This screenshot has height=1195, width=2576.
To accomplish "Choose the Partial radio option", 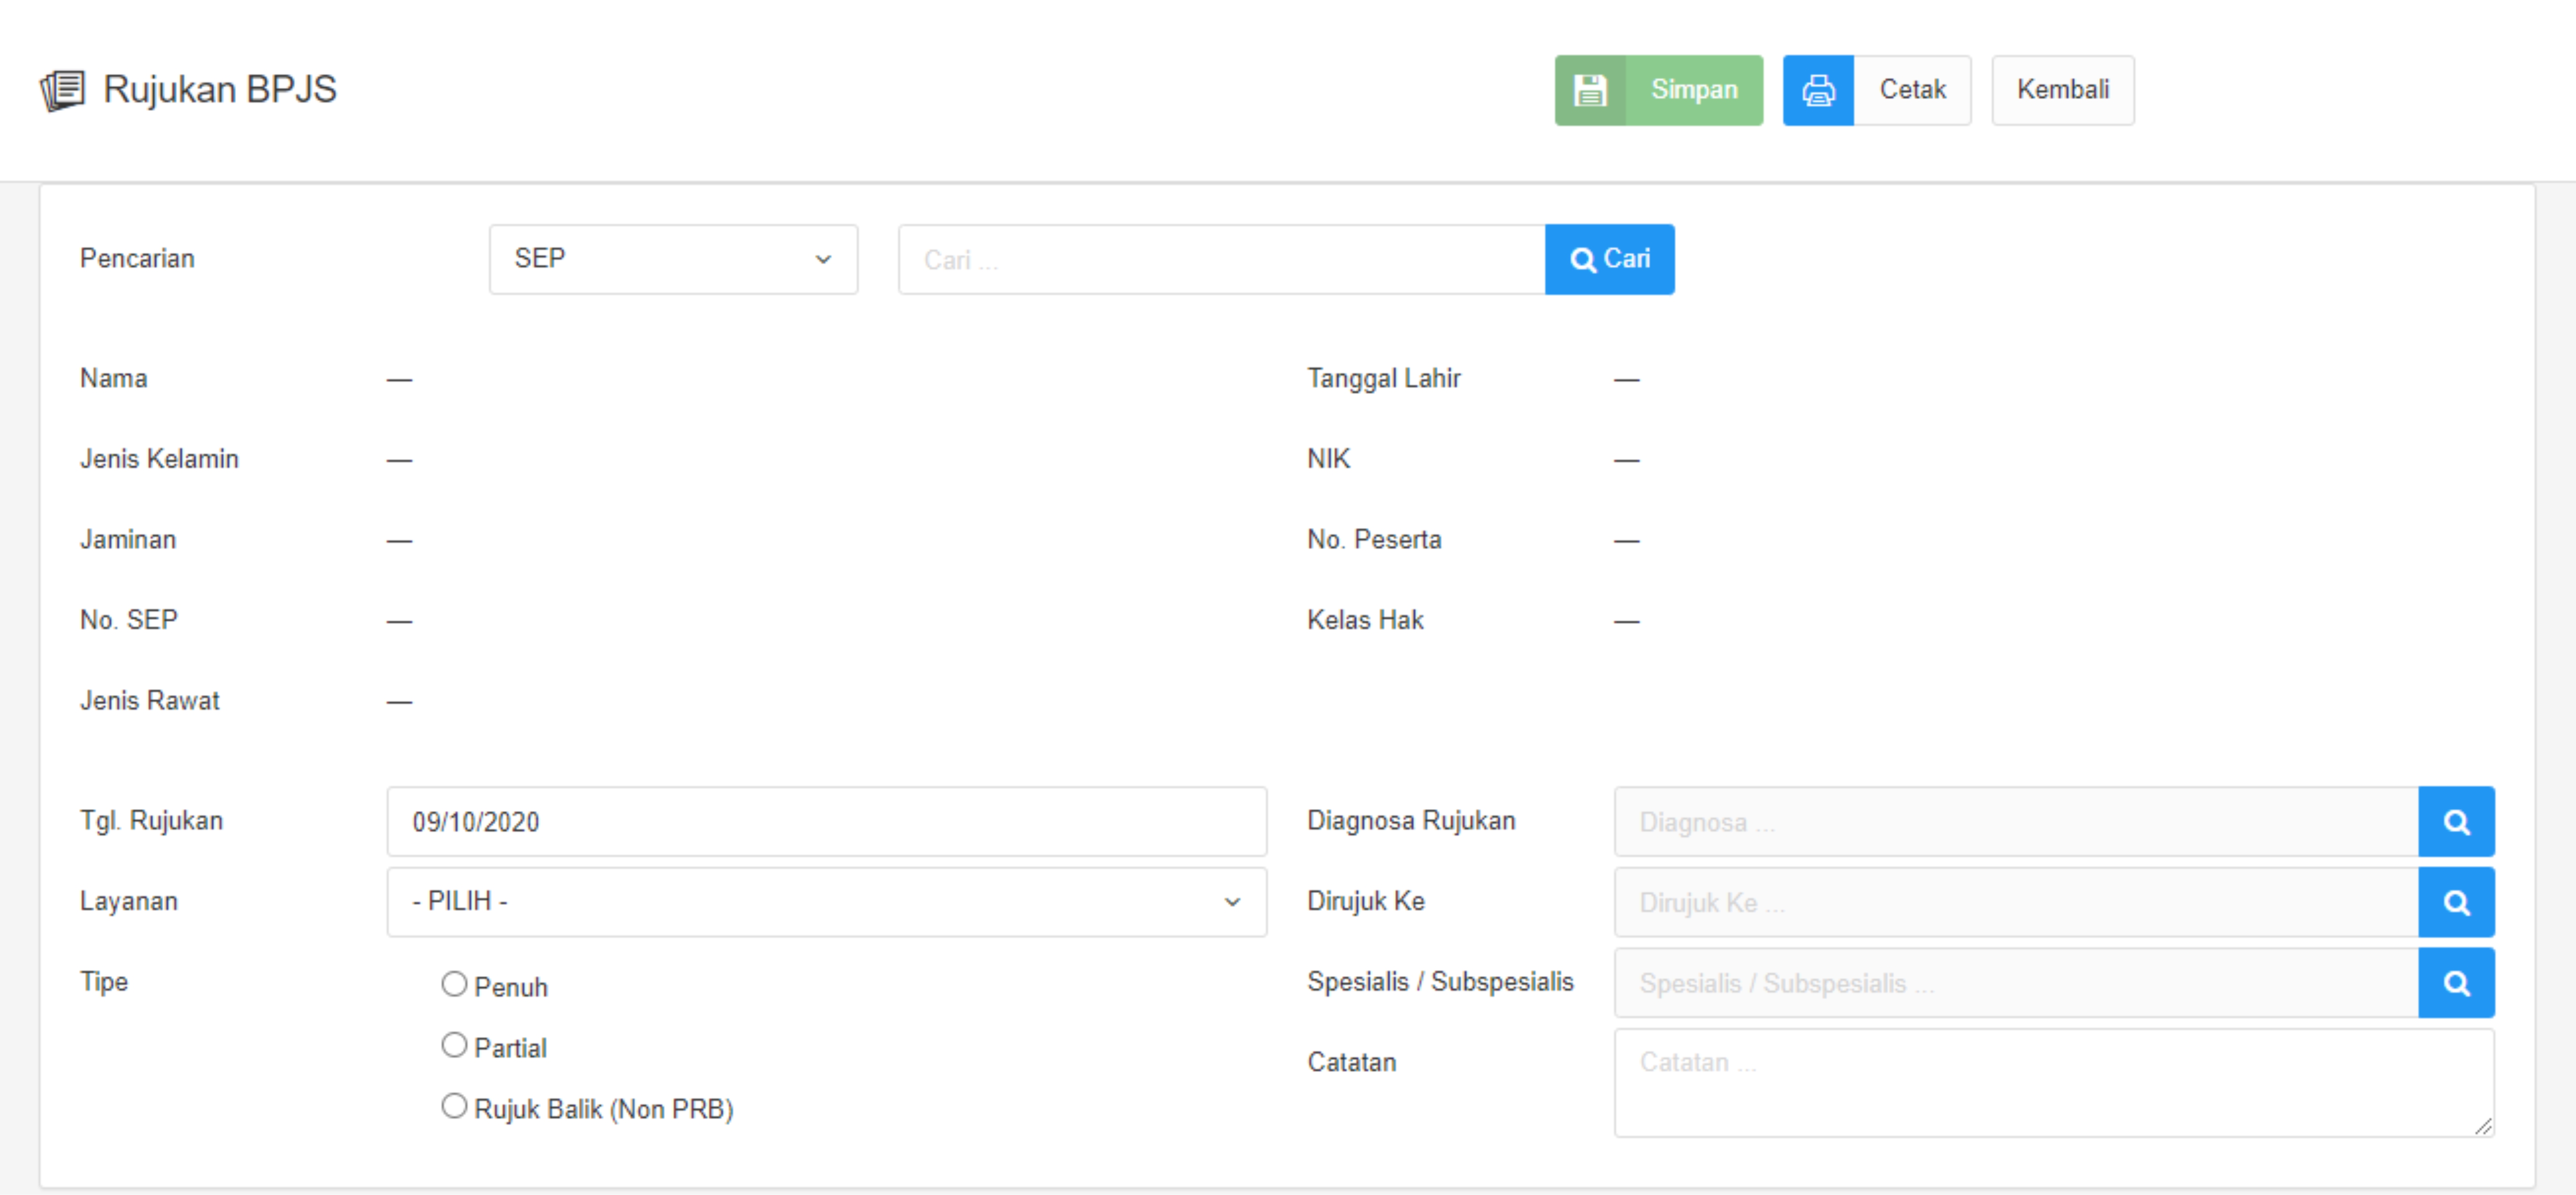I will pos(454,1045).
